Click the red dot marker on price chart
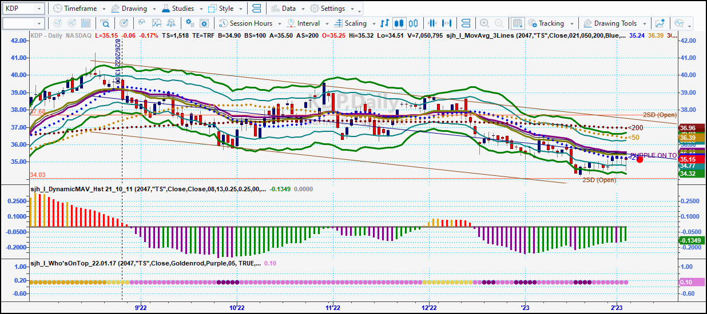This screenshot has height=314, width=707. pyautogui.click(x=640, y=159)
